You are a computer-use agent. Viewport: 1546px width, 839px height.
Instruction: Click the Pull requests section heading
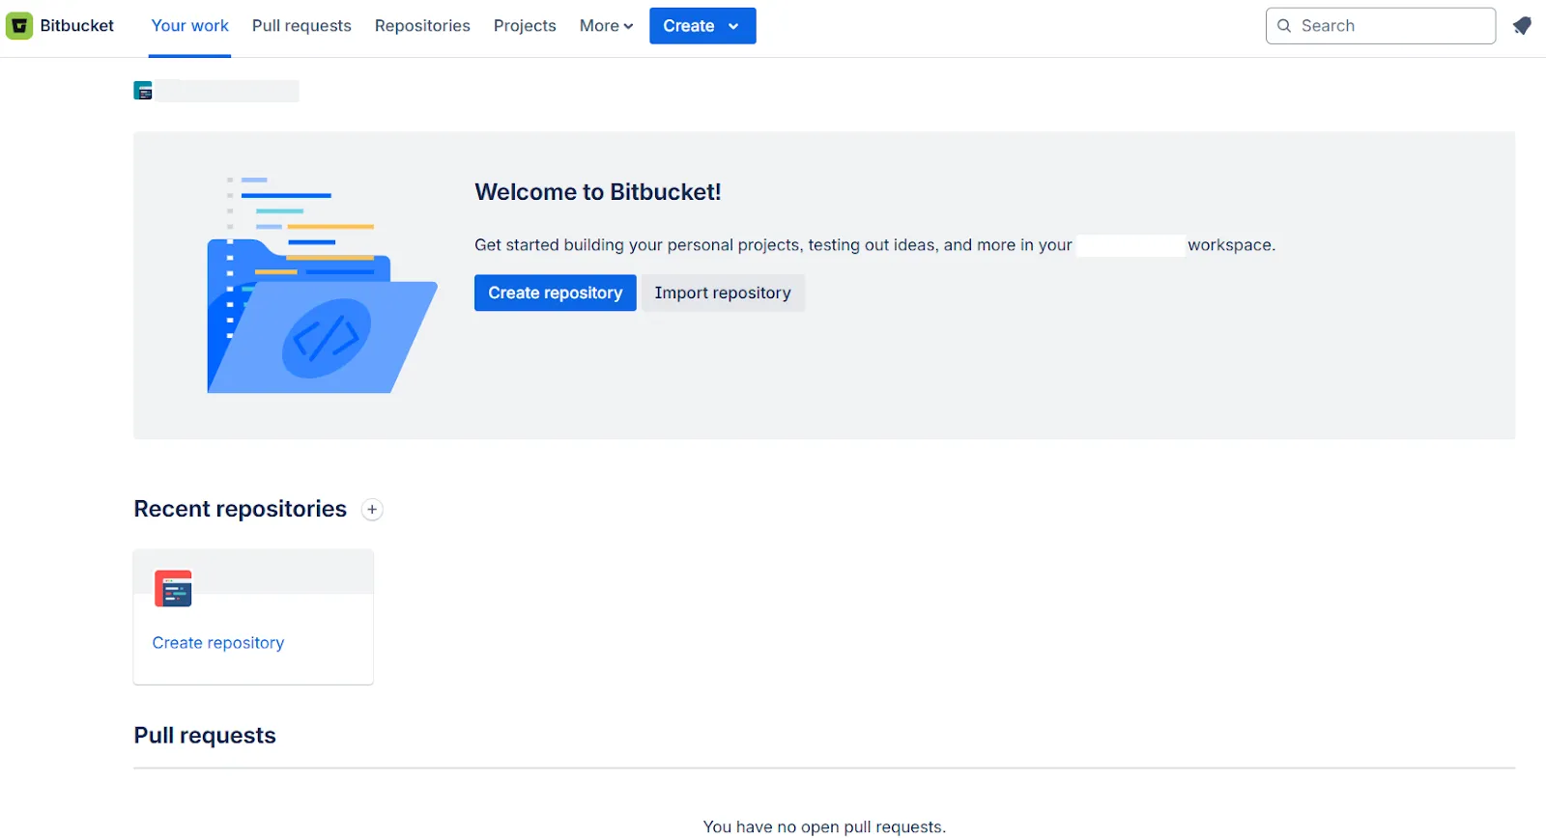click(205, 736)
